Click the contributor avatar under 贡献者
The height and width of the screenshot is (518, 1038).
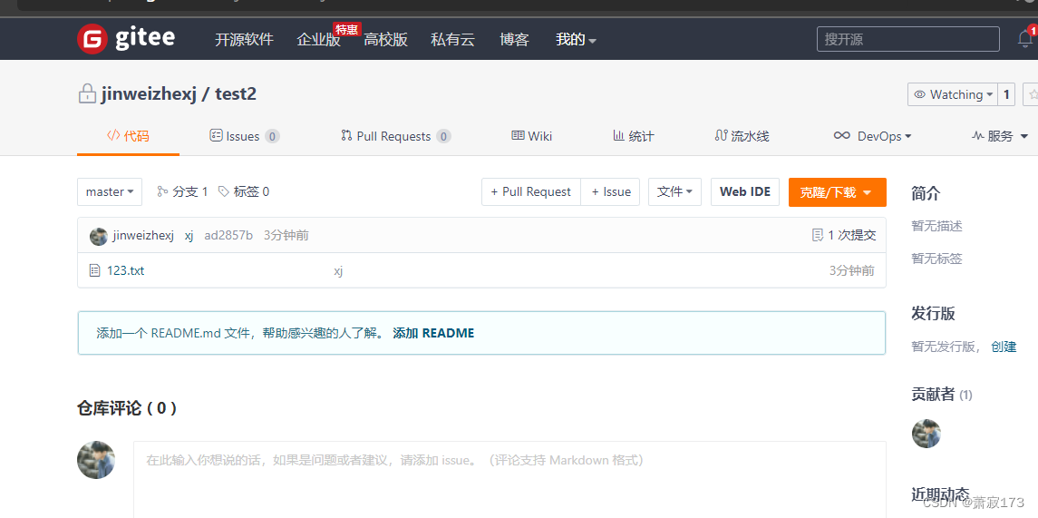point(926,434)
